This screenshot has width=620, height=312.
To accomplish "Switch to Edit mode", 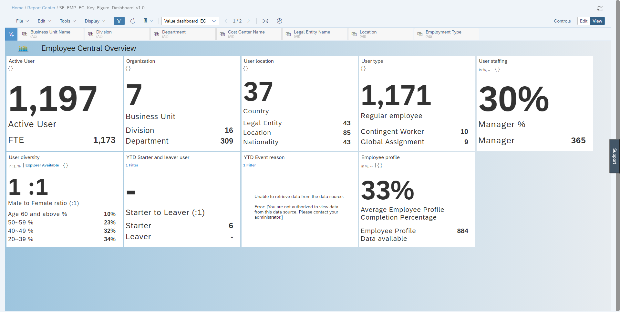I will pos(584,21).
